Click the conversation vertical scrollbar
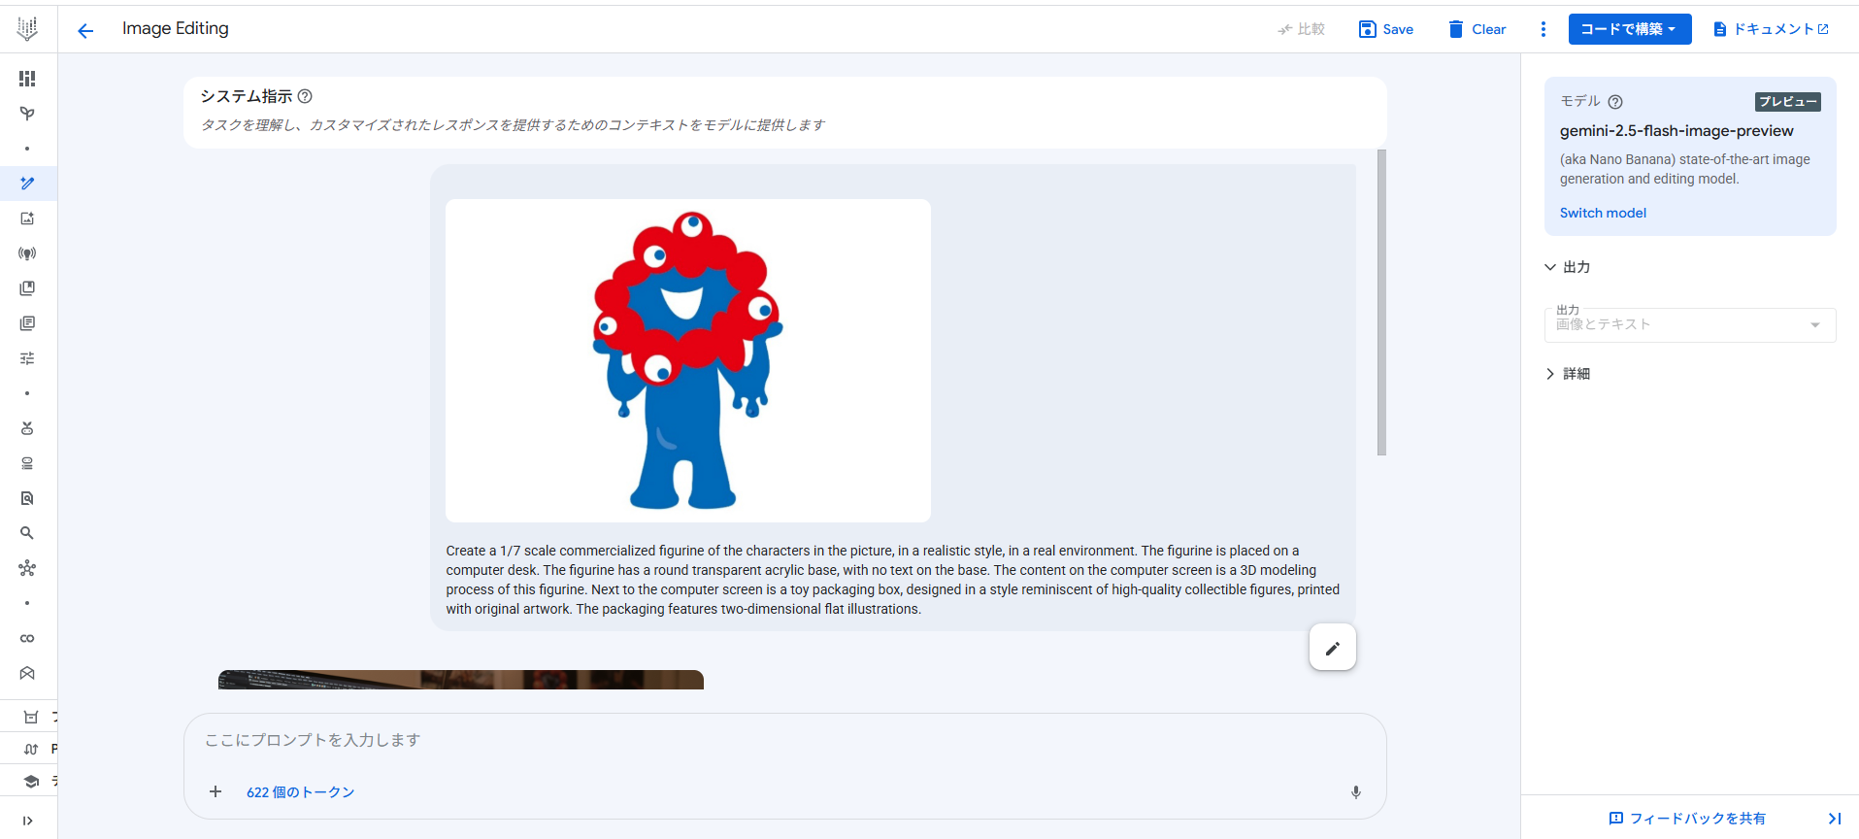The width and height of the screenshot is (1859, 839). [x=1381, y=302]
